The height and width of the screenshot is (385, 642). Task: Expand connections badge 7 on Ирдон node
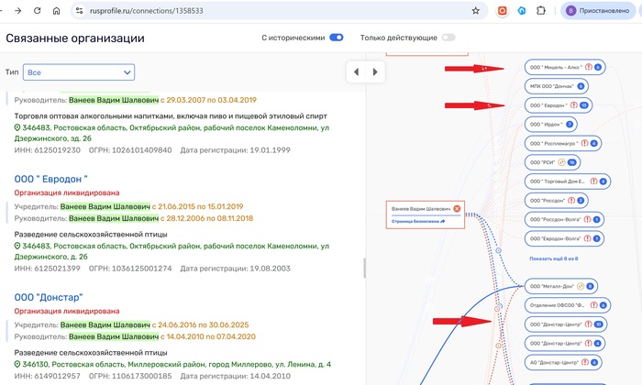570,125
